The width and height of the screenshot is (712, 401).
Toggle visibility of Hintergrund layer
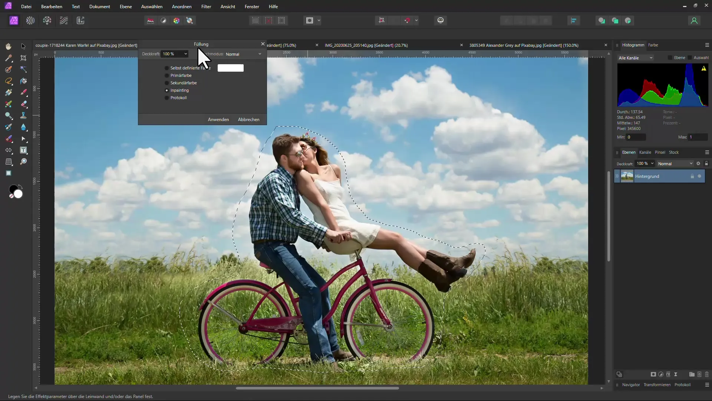[x=699, y=176]
